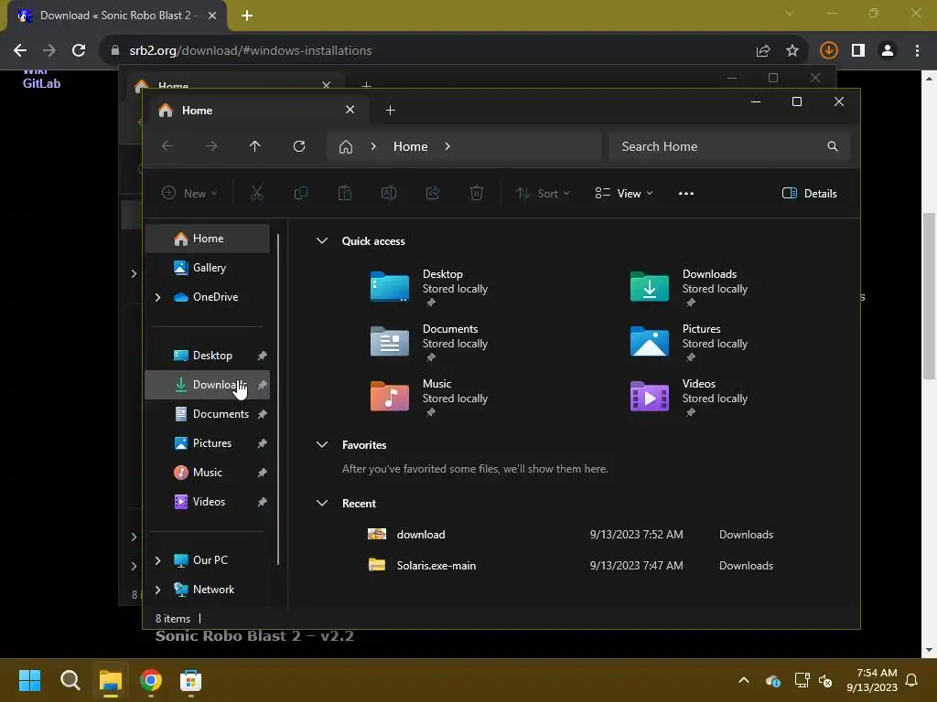The width and height of the screenshot is (937, 702).
Task: Click the Copy icon in Explorer toolbar
Action: 300,193
